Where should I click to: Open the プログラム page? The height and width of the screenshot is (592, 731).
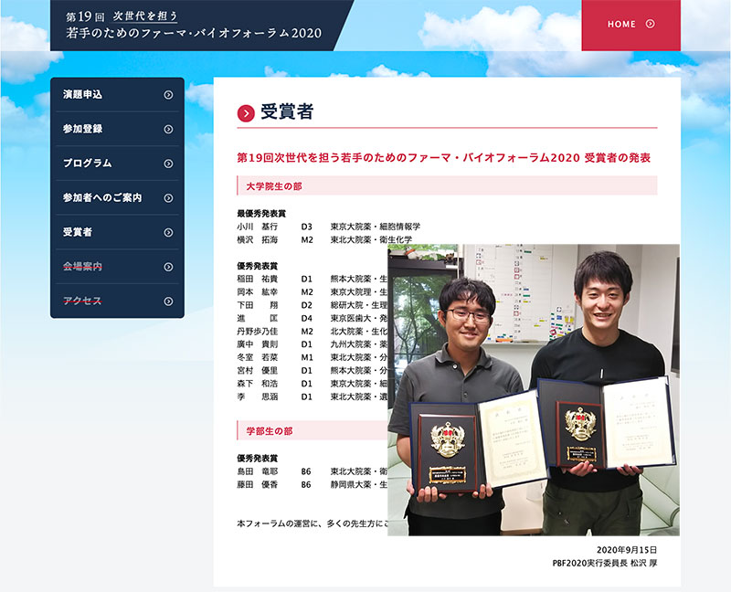88,164
